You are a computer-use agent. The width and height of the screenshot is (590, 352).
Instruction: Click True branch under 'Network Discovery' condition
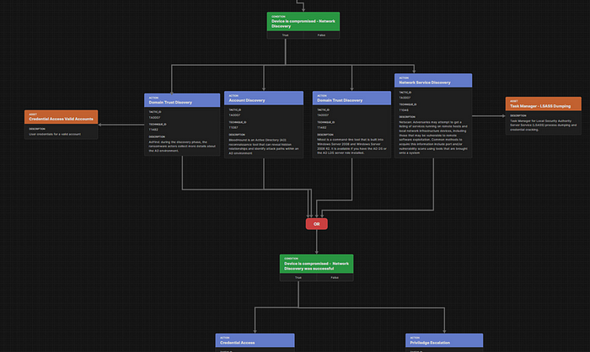(285, 35)
